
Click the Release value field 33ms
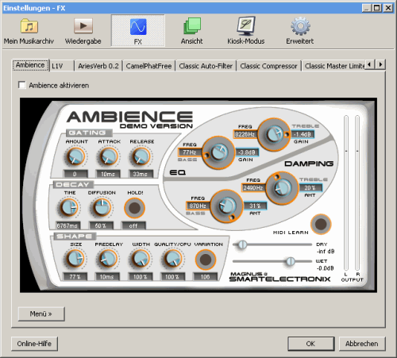pyautogui.click(x=141, y=174)
